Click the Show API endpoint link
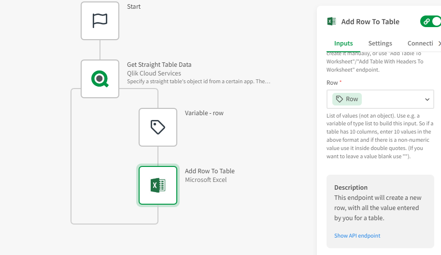The height and width of the screenshot is (255, 441). pyautogui.click(x=357, y=236)
